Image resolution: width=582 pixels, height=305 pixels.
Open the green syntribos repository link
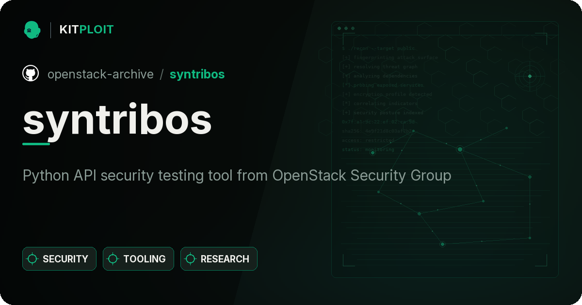click(x=197, y=74)
